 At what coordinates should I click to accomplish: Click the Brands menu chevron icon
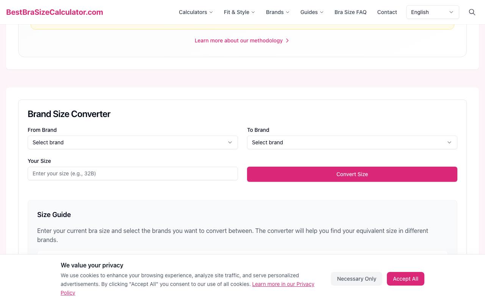[x=288, y=12]
